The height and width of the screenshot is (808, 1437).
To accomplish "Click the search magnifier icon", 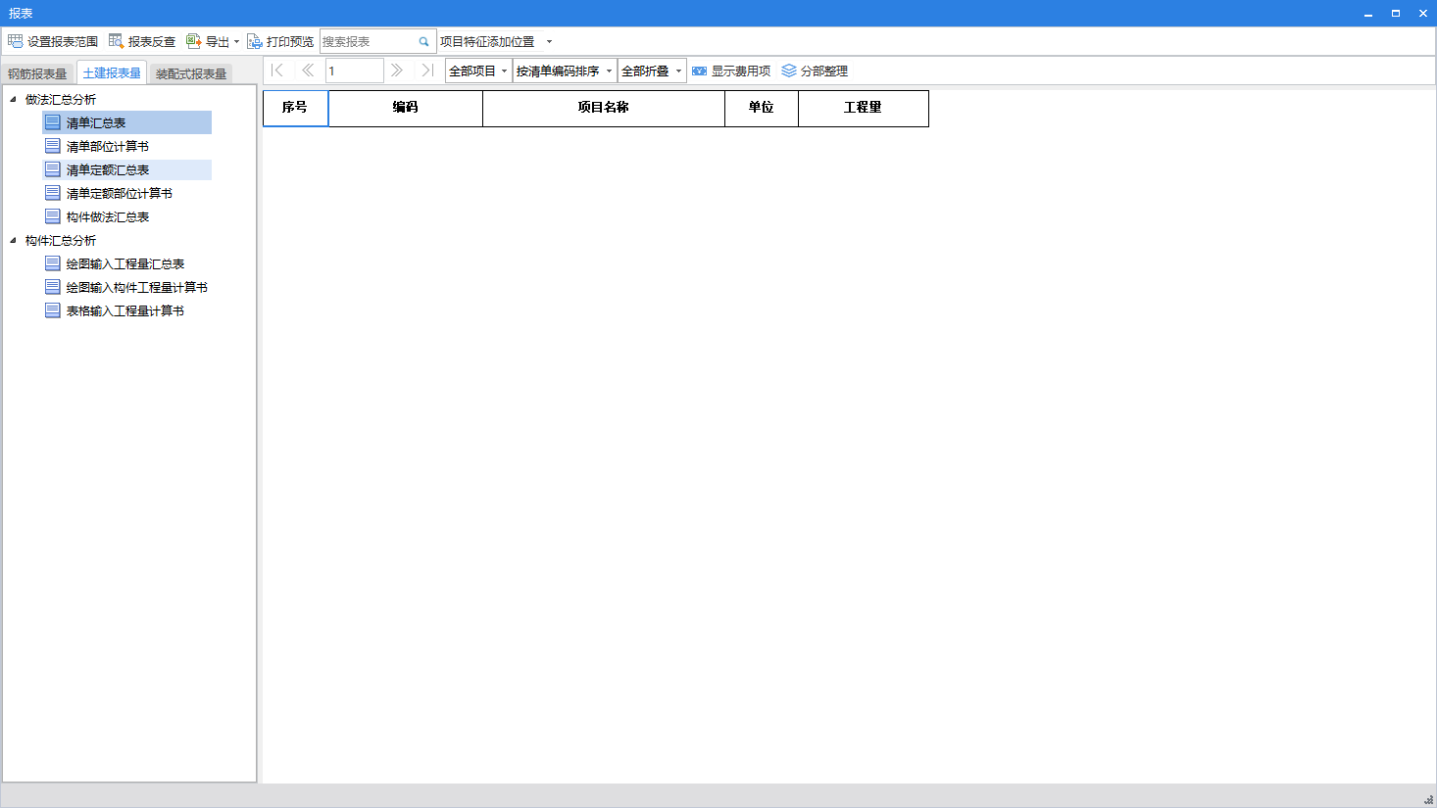I will point(424,42).
